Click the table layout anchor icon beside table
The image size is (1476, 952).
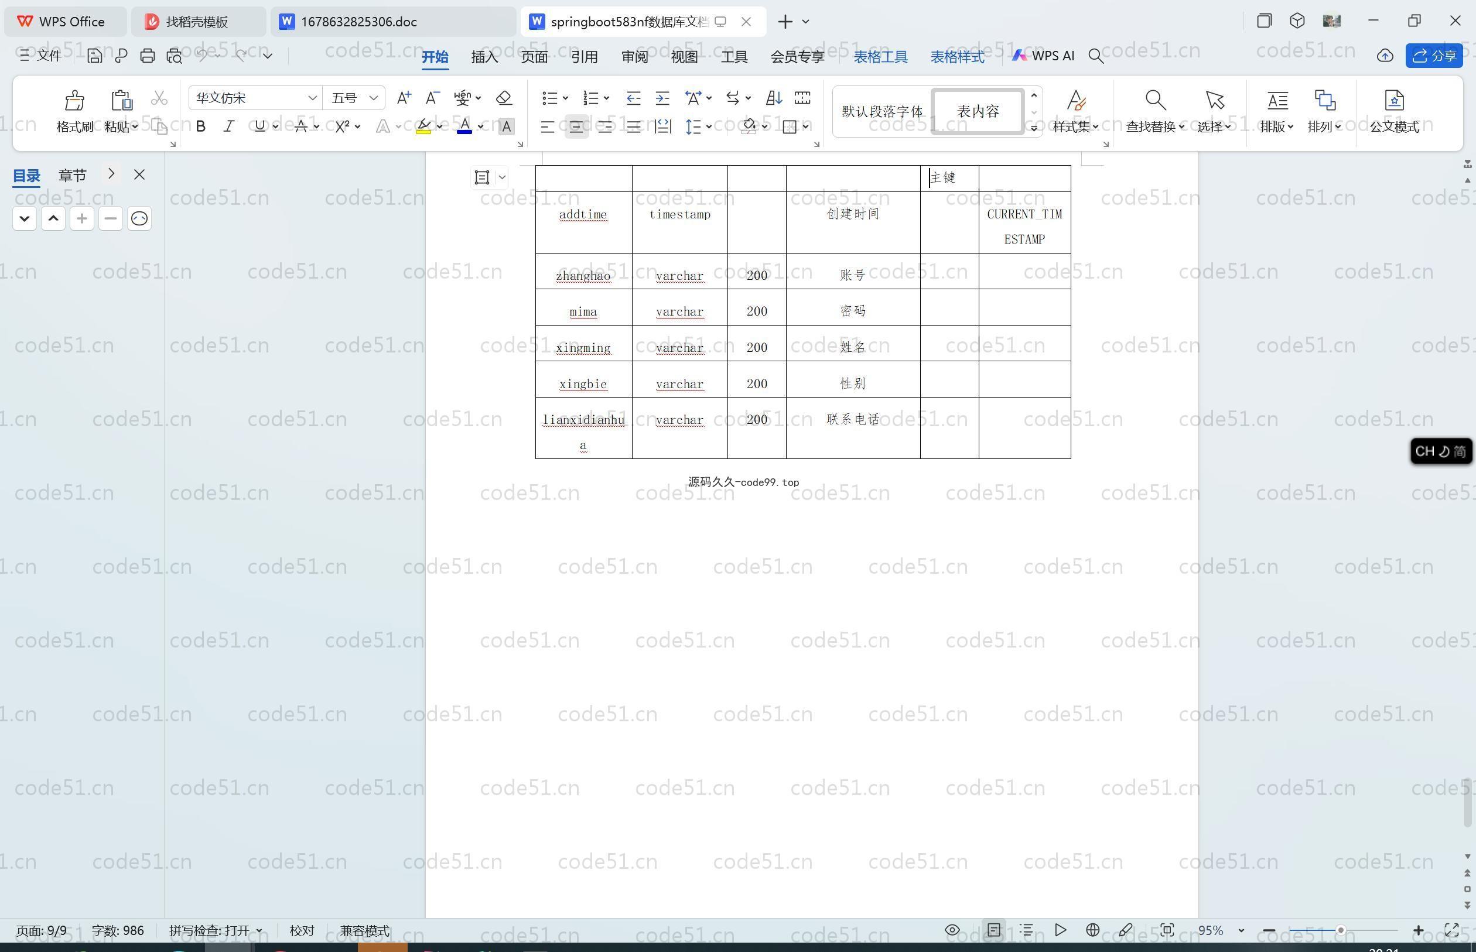(x=481, y=177)
